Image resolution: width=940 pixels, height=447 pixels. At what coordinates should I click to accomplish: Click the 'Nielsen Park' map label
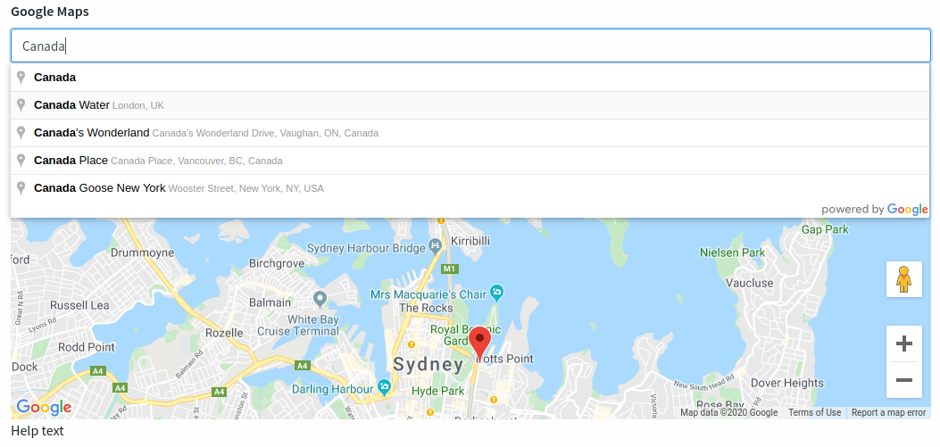tap(733, 252)
